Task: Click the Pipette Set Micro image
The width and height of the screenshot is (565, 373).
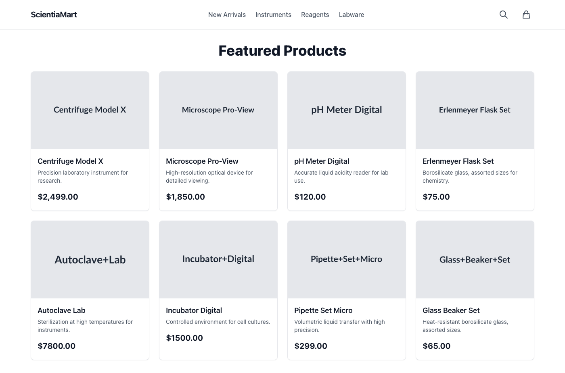Action: (x=346, y=259)
